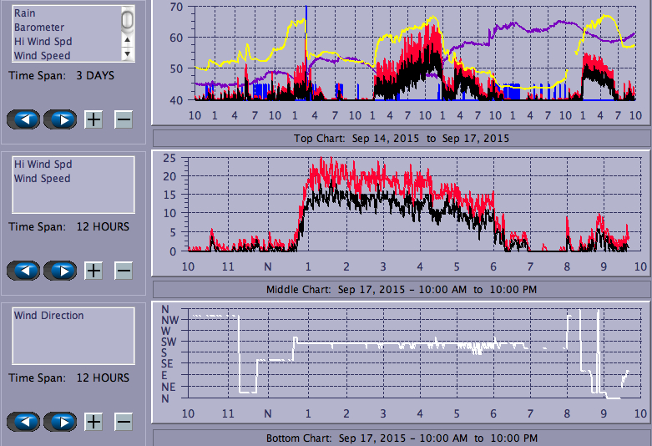The image size is (652, 446).
Task: Click the bottom chart's forward arrow button
Action: (x=59, y=422)
